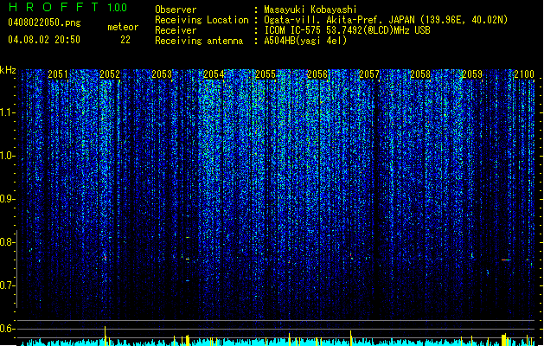The image size is (544, 346).
Task: Select the version number 1.0.0
Action: click(x=118, y=8)
